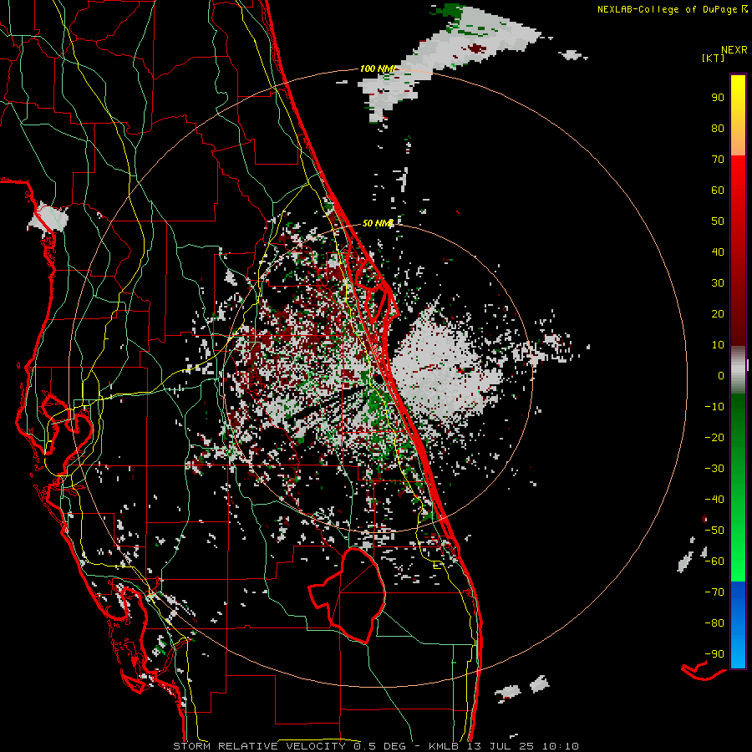Image resolution: width=752 pixels, height=752 pixels.
Task: Click the STORM RELATIVE VELOCITY caption text
Action: click(260, 746)
